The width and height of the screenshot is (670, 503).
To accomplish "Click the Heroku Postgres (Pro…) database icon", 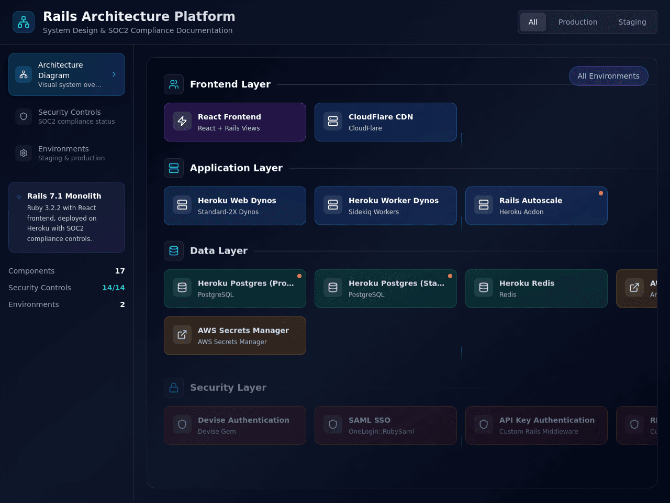I will (x=182, y=288).
